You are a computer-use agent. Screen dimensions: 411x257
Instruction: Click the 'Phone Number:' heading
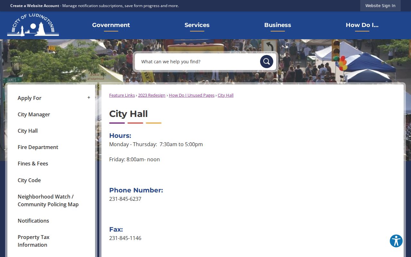pyautogui.click(x=136, y=190)
